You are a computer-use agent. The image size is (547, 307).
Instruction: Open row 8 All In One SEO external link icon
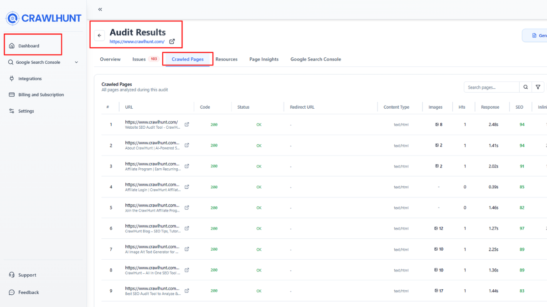187,270
